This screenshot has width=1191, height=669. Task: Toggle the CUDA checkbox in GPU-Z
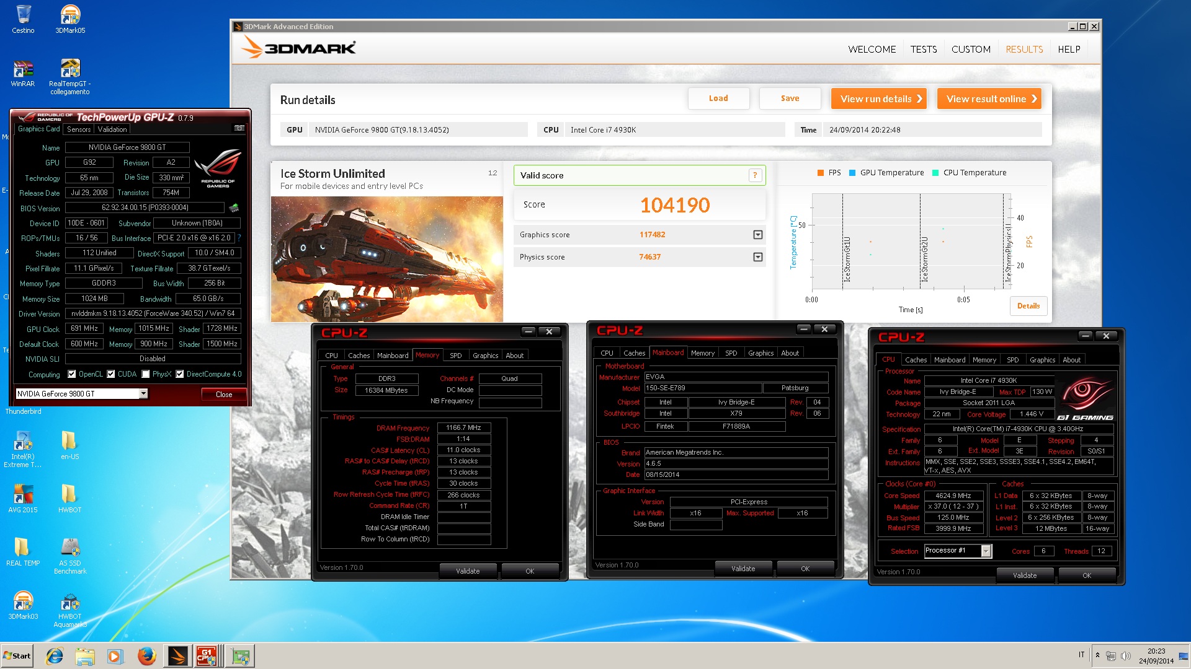(x=111, y=374)
